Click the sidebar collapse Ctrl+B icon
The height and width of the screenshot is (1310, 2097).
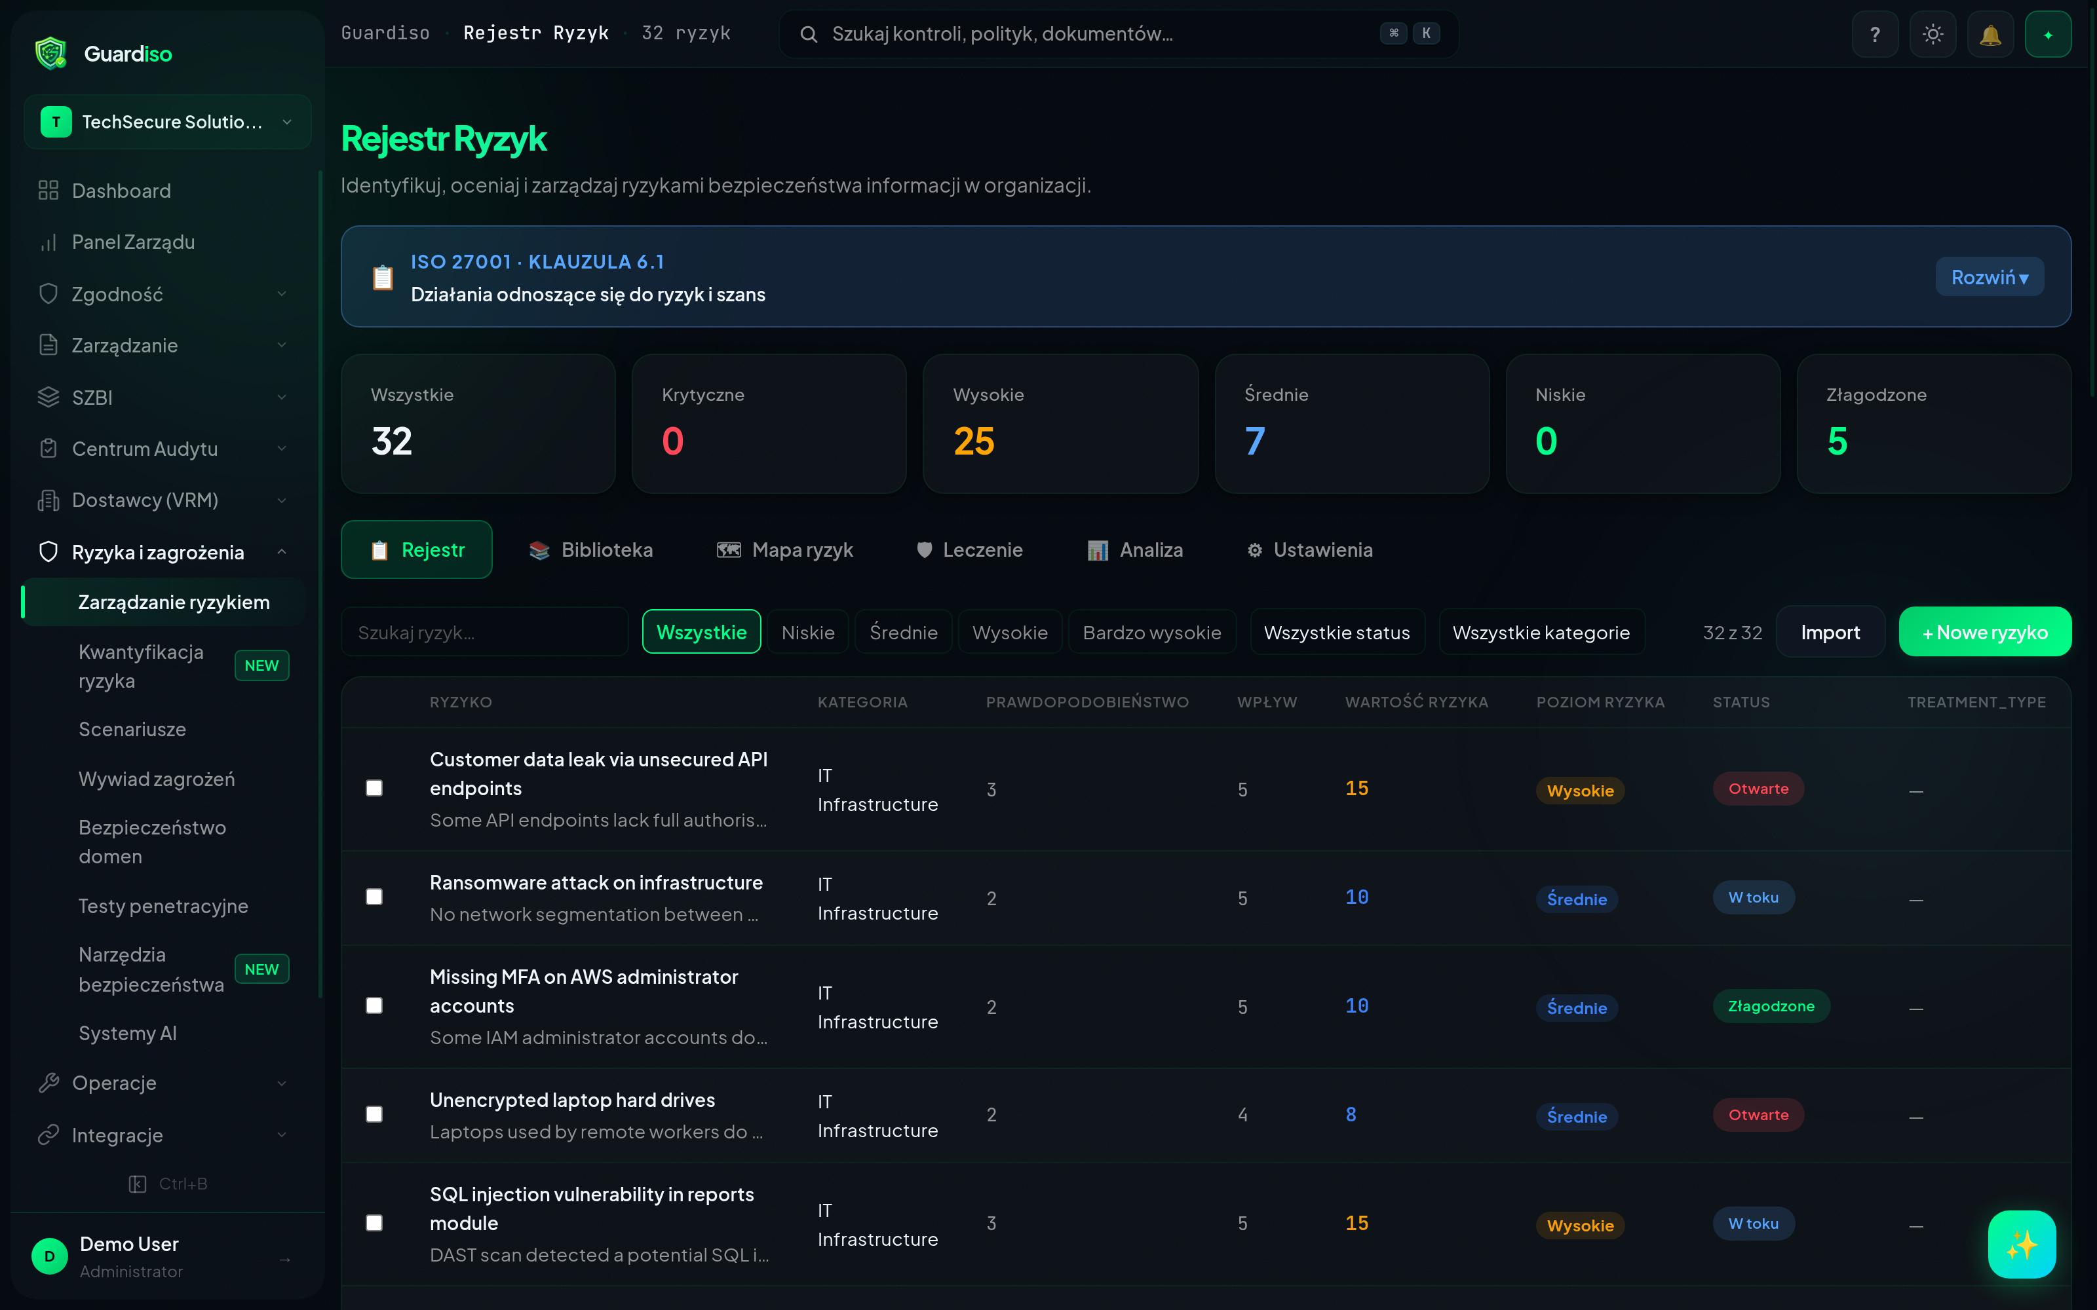[x=137, y=1184]
